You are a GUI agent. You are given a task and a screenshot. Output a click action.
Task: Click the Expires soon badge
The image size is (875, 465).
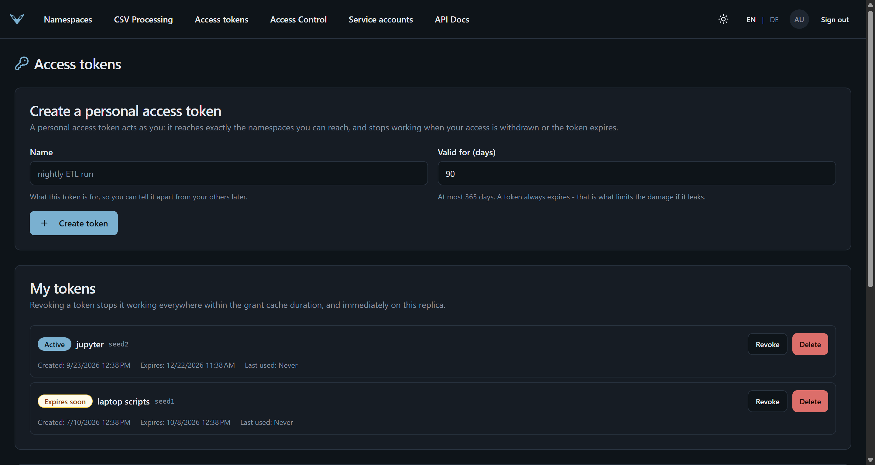pyautogui.click(x=65, y=401)
